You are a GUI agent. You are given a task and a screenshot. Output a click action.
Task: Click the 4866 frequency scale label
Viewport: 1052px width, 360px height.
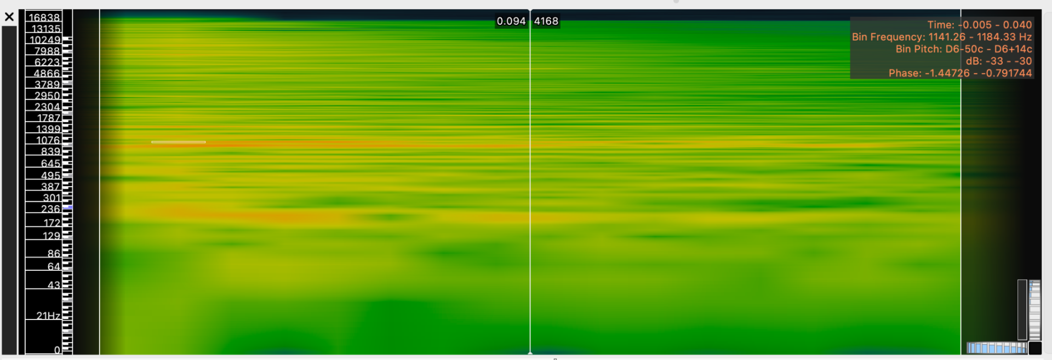(47, 73)
